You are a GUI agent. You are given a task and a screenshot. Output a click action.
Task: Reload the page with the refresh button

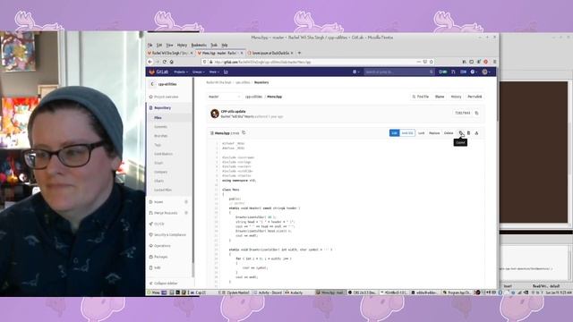pos(165,62)
